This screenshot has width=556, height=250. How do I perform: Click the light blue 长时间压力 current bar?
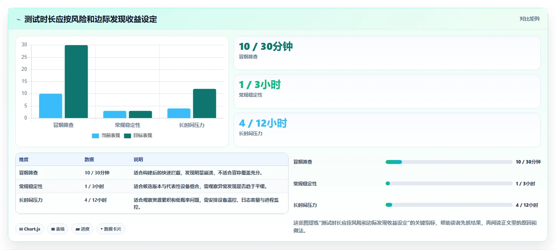click(x=179, y=113)
